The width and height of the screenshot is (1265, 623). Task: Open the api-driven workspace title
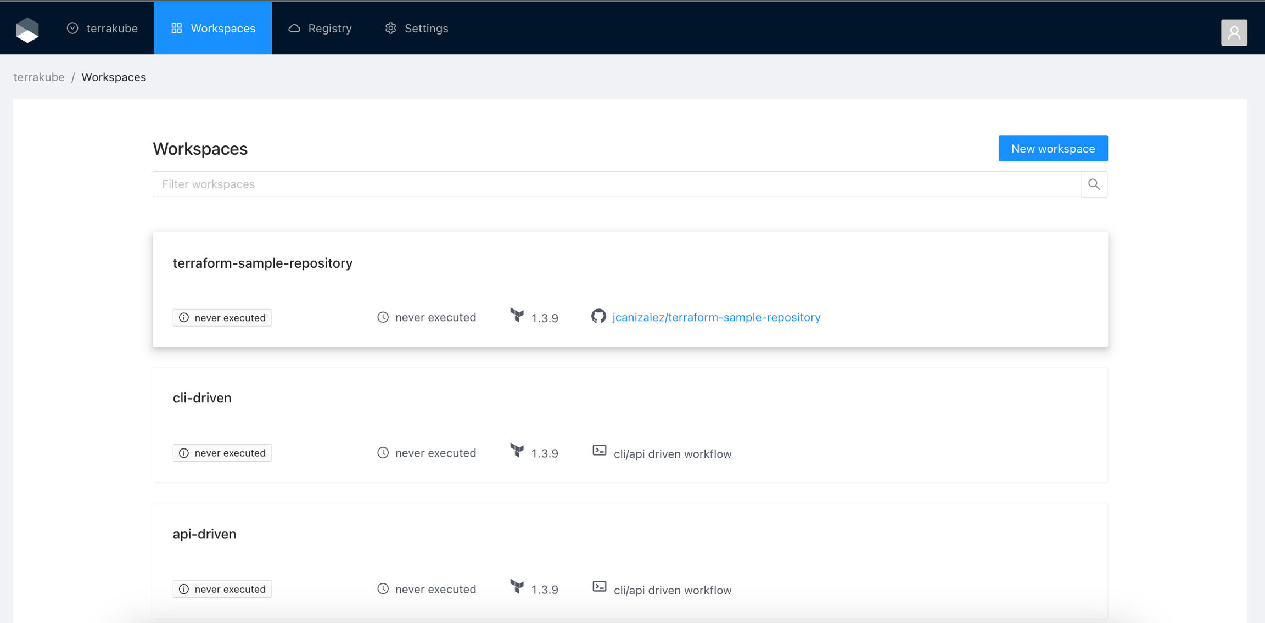click(x=204, y=534)
